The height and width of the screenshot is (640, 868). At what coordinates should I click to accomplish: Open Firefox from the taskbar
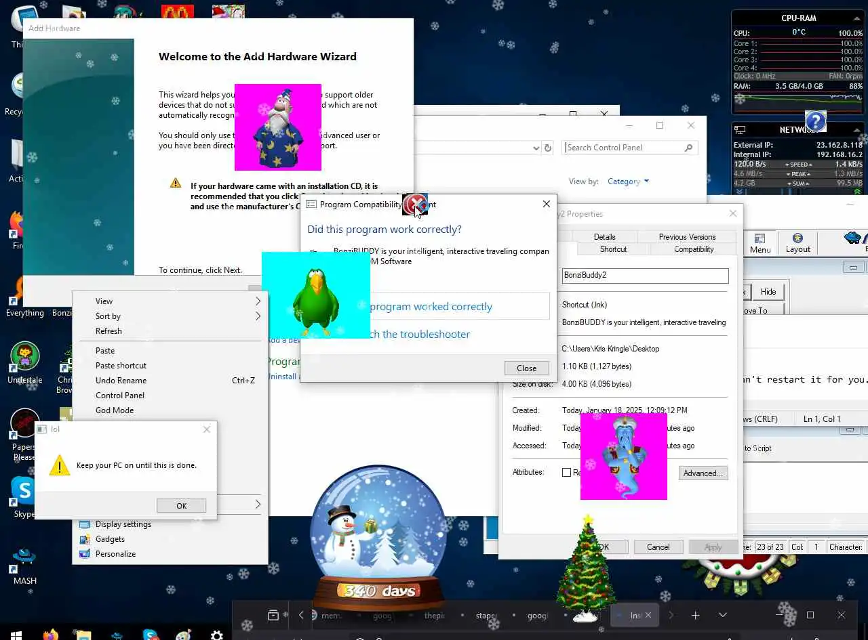(x=50, y=635)
